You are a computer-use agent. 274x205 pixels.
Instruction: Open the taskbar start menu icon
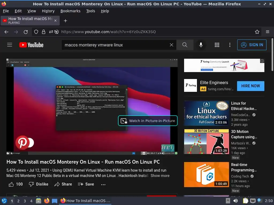click(4, 201)
